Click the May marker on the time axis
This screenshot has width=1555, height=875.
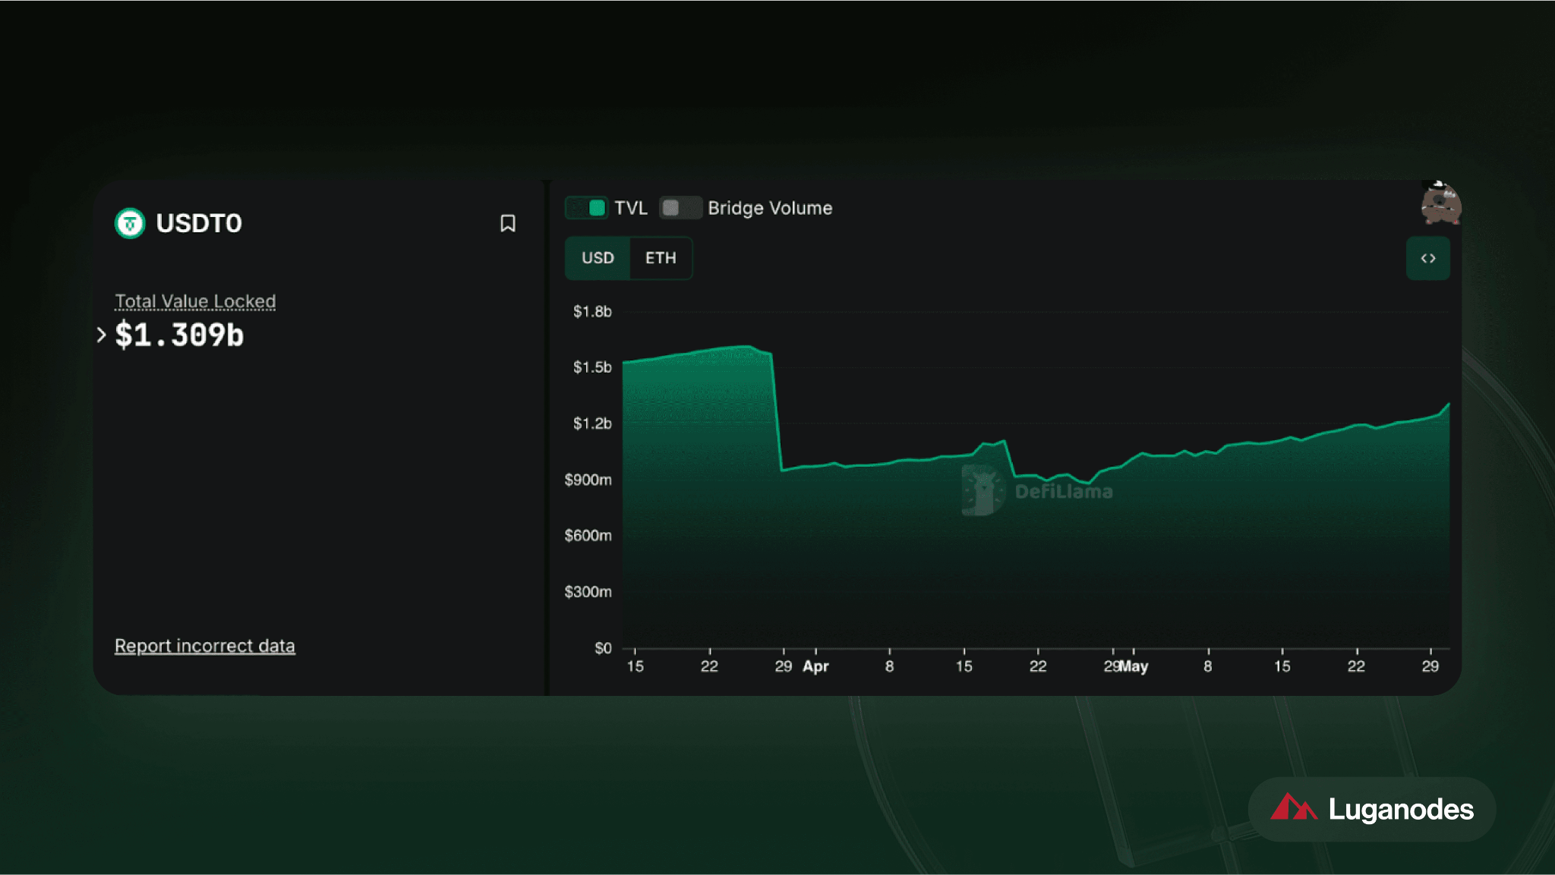pyautogui.click(x=1134, y=666)
